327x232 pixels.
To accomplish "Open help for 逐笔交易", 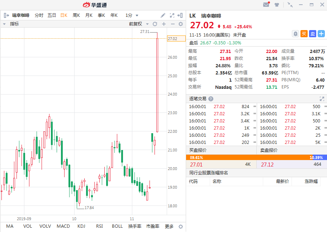I will click(211, 99).
